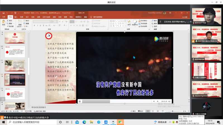
Task: Open the Arrange objects dropdown
Action: (x=129, y=23)
